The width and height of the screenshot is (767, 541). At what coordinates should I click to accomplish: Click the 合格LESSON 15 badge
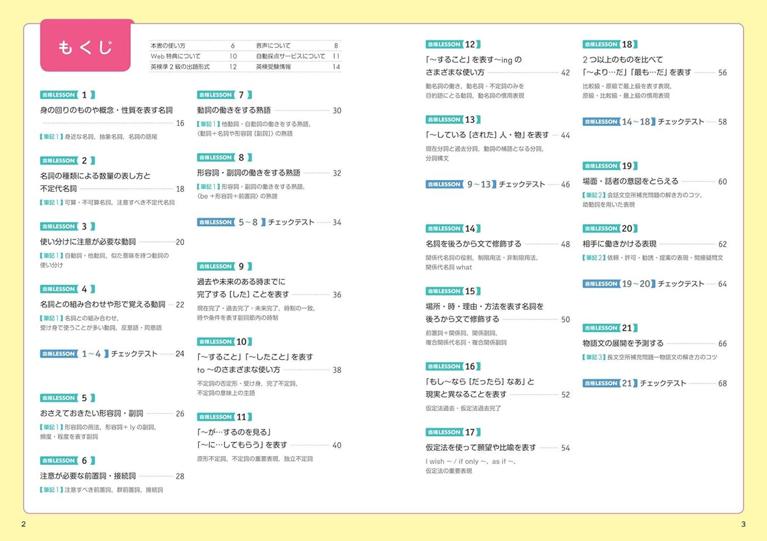(x=453, y=291)
